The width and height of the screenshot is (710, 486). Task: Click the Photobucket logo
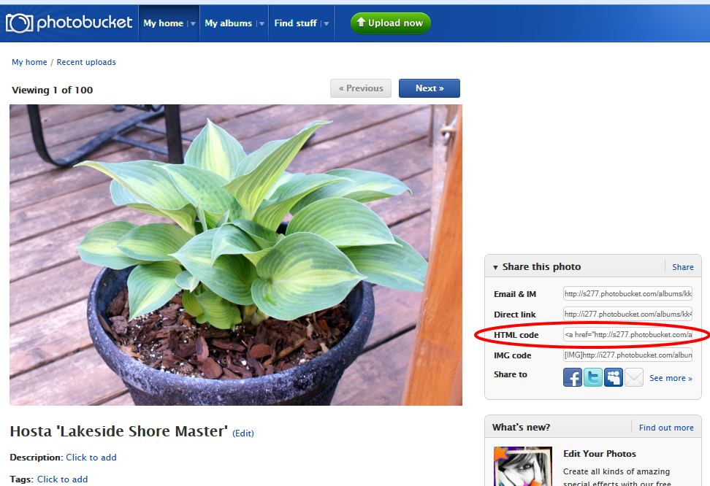(69, 23)
